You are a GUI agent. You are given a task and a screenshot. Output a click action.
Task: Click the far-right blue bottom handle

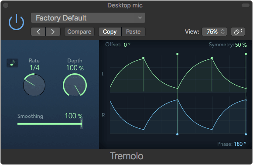(246, 134)
